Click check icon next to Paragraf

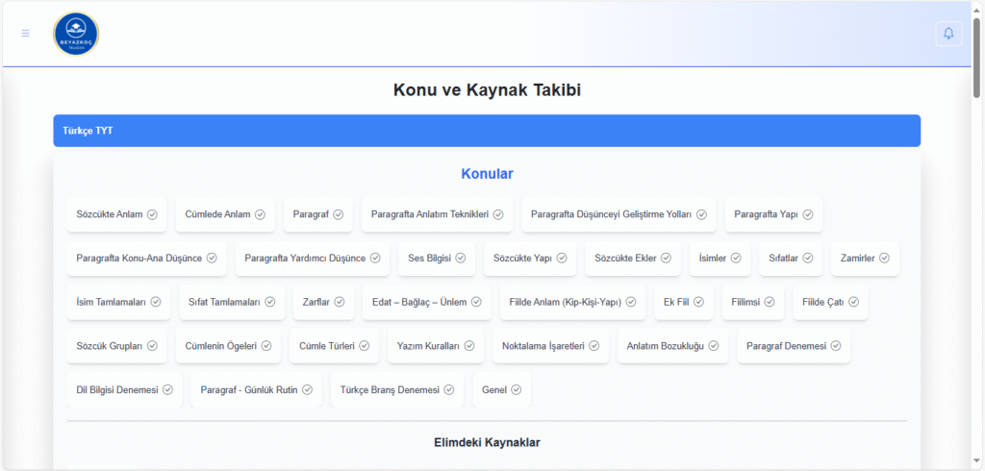(x=339, y=214)
